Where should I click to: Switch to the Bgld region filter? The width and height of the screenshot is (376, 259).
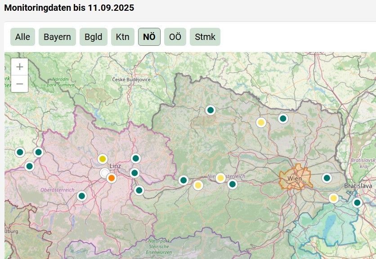[x=94, y=37]
